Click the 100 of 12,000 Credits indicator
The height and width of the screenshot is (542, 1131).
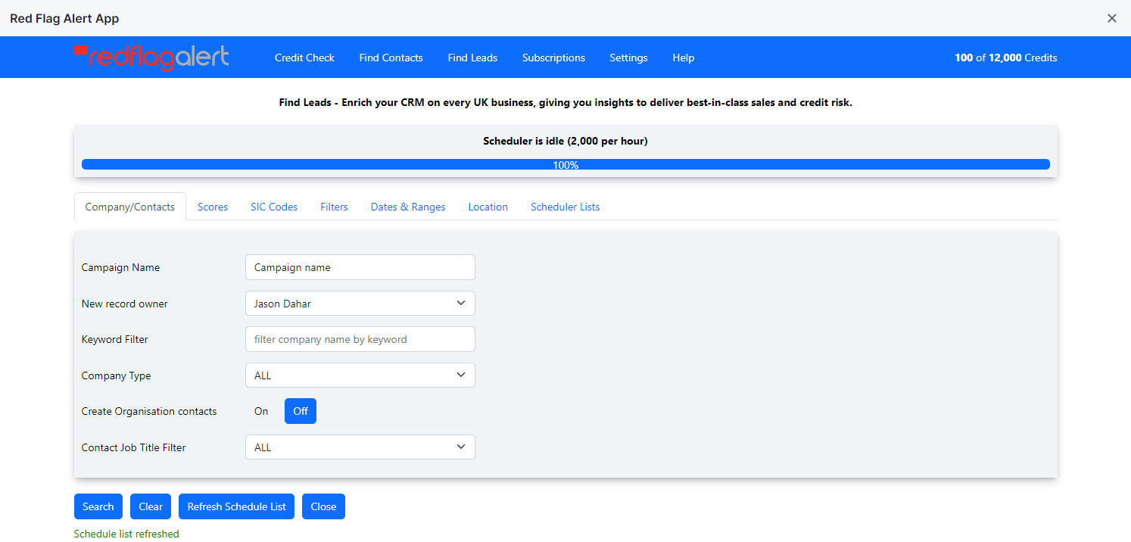(x=1006, y=58)
